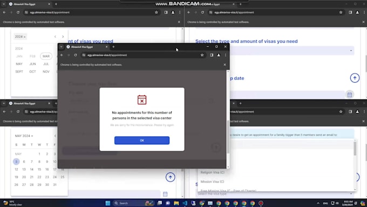Open side panel in top-right Chrome window
The height and width of the screenshot is (207, 367).
pyautogui.click(x=350, y=12)
